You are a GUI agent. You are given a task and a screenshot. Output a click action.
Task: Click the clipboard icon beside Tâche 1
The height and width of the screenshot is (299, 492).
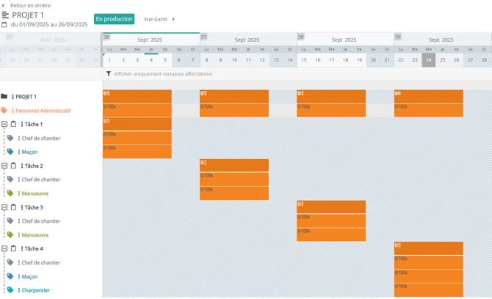pos(13,125)
